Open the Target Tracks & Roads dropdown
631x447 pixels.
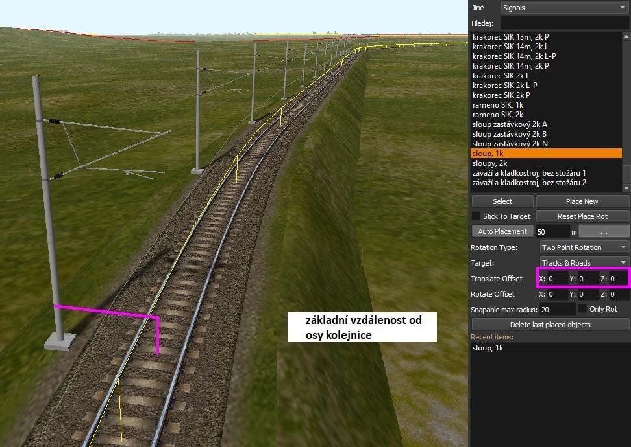point(584,263)
